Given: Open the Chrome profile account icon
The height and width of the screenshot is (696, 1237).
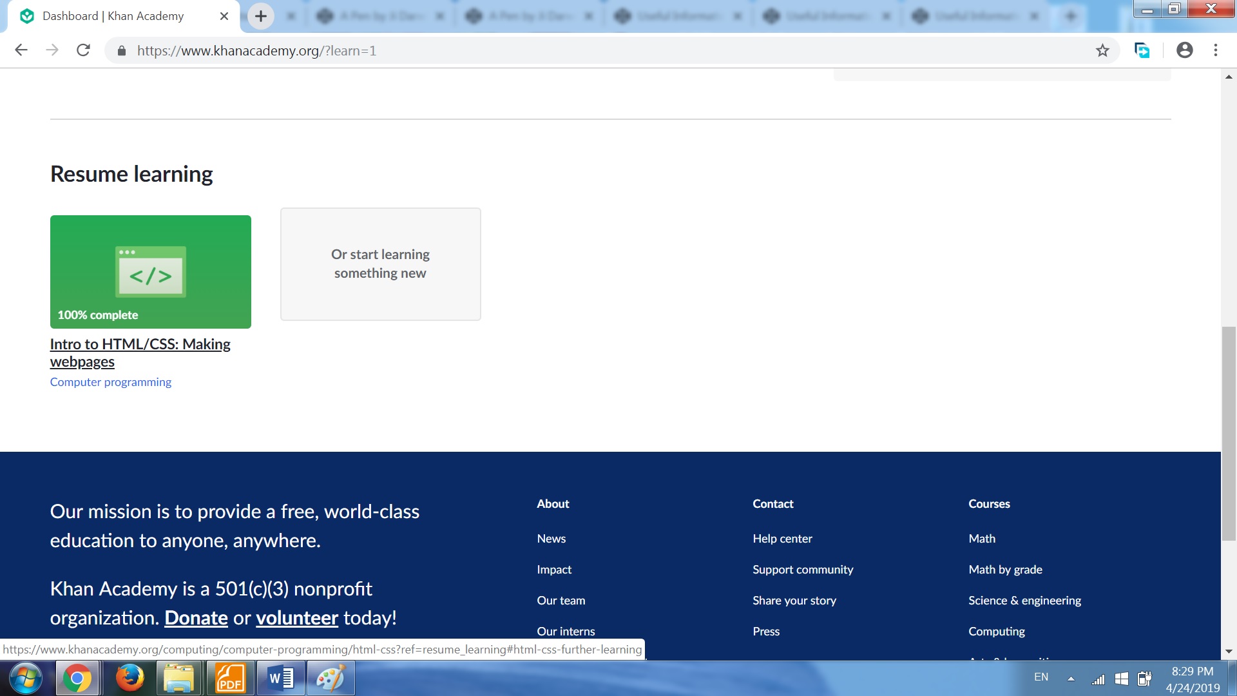Looking at the screenshot, I should [1184, 50].
